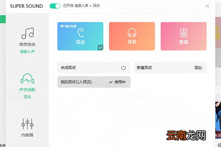The width and height of the screenshot is (221, 147).
Task: Select 我的耳纹1(入耳式) profile
Action: click(94, 82)
